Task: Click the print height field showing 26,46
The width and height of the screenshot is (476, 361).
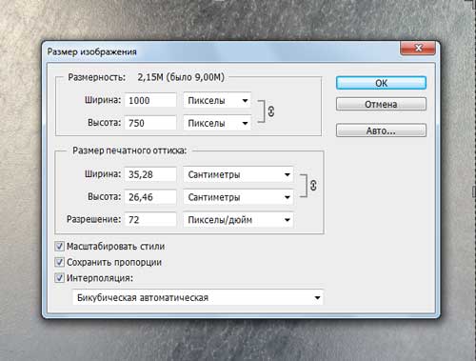Action: click(x=150, y=197)
